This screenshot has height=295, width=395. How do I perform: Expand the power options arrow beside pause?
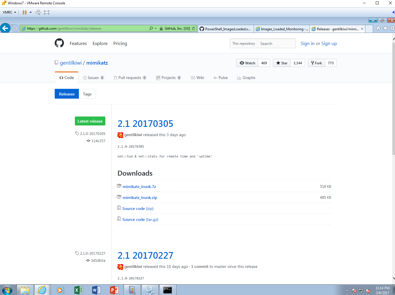pyautogui.click(x=31, y=12)
